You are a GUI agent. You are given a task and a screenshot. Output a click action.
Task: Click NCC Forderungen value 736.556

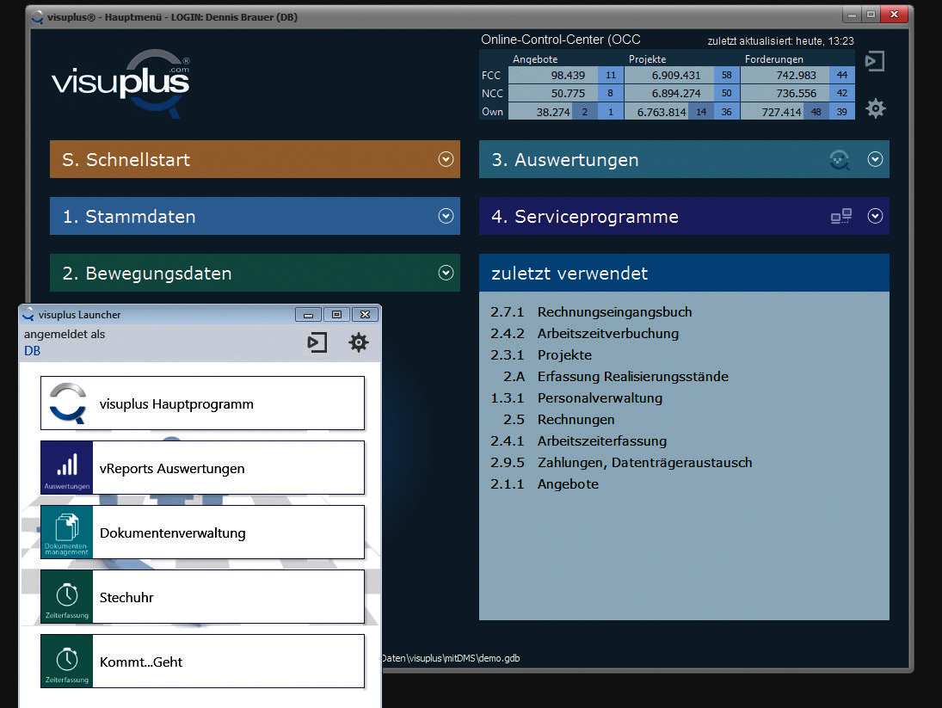pyautogui.click(x=785, y=93)
